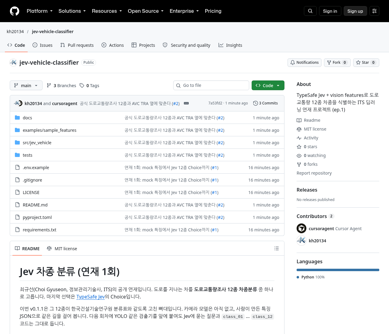Open the Insights tab
The image size is (389, 334).
(x=230, y=45)
